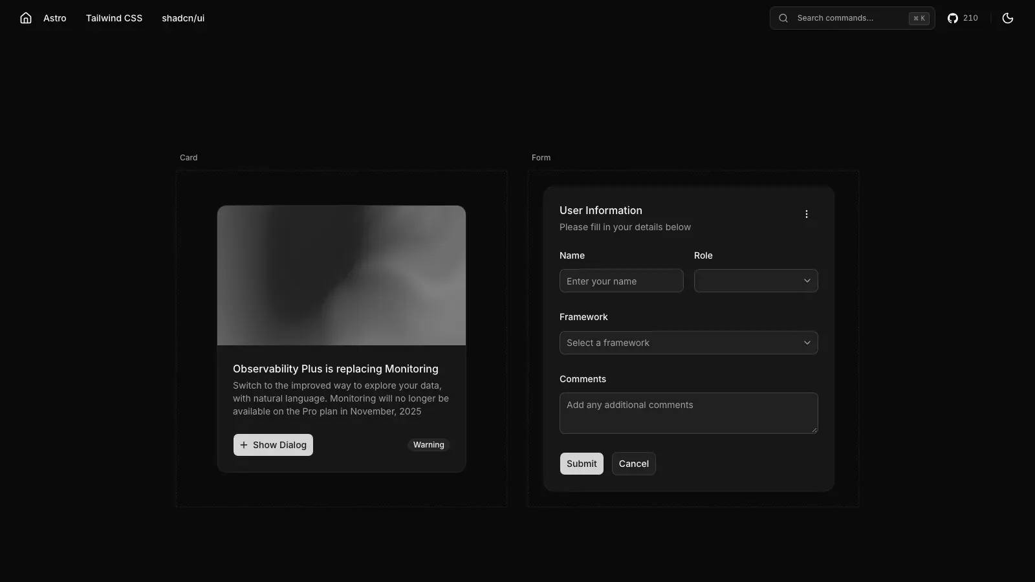Click the Framework field label
This screenshot has height=582, width=1035.
point(583,317)
